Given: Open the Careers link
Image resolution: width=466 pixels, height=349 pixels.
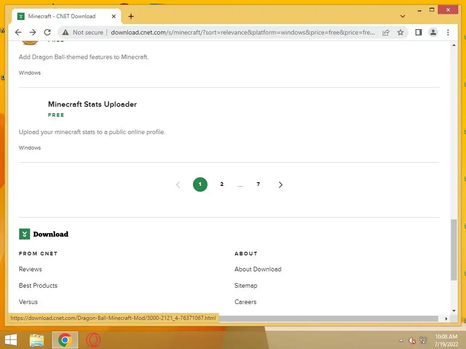Looking at the screenshot, I should pos(245,302).
